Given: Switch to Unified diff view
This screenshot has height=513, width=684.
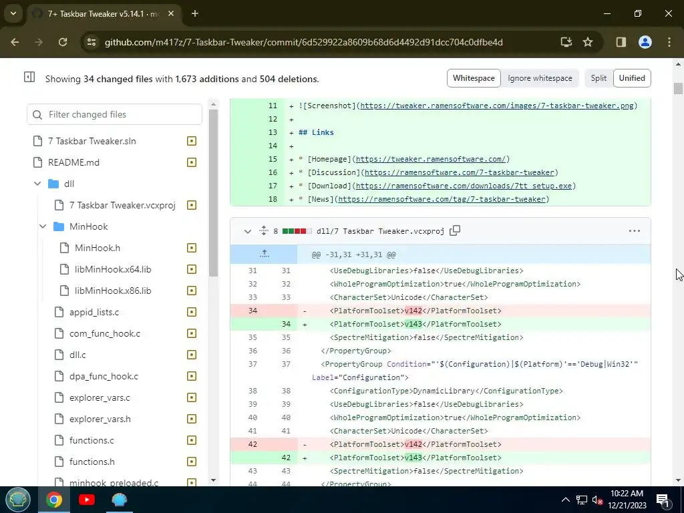Looking at the screenshot, I should 632,78.
